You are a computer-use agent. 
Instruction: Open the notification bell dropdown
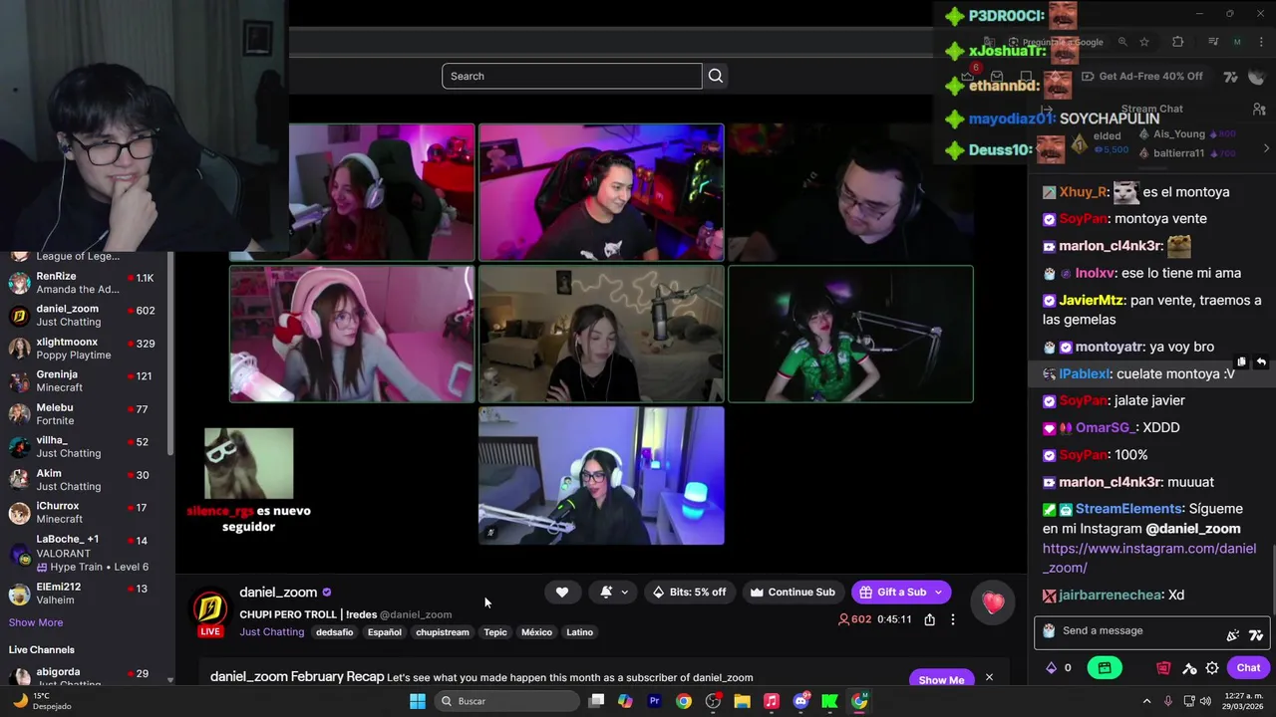(614, 592)
